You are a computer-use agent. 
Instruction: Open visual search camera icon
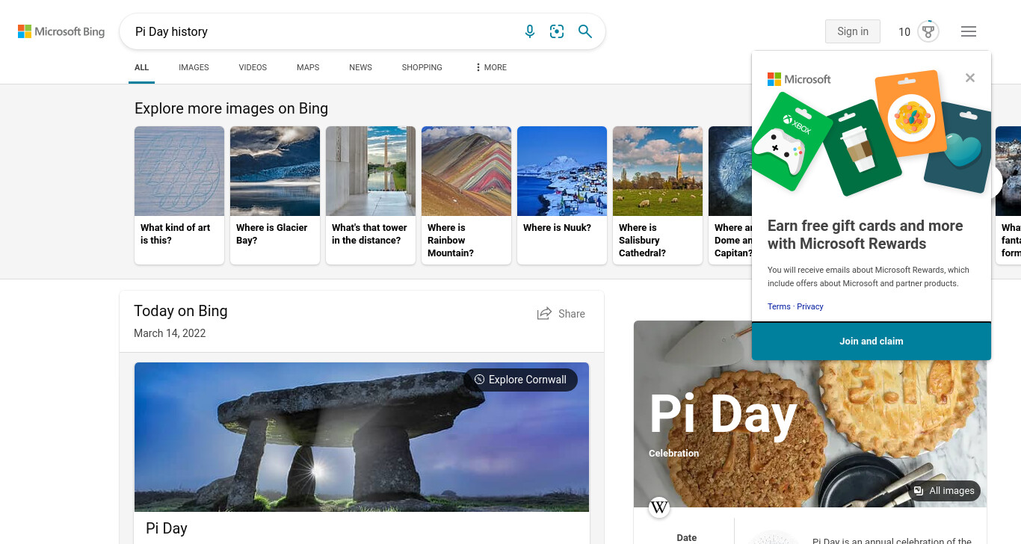coord(557,31)
